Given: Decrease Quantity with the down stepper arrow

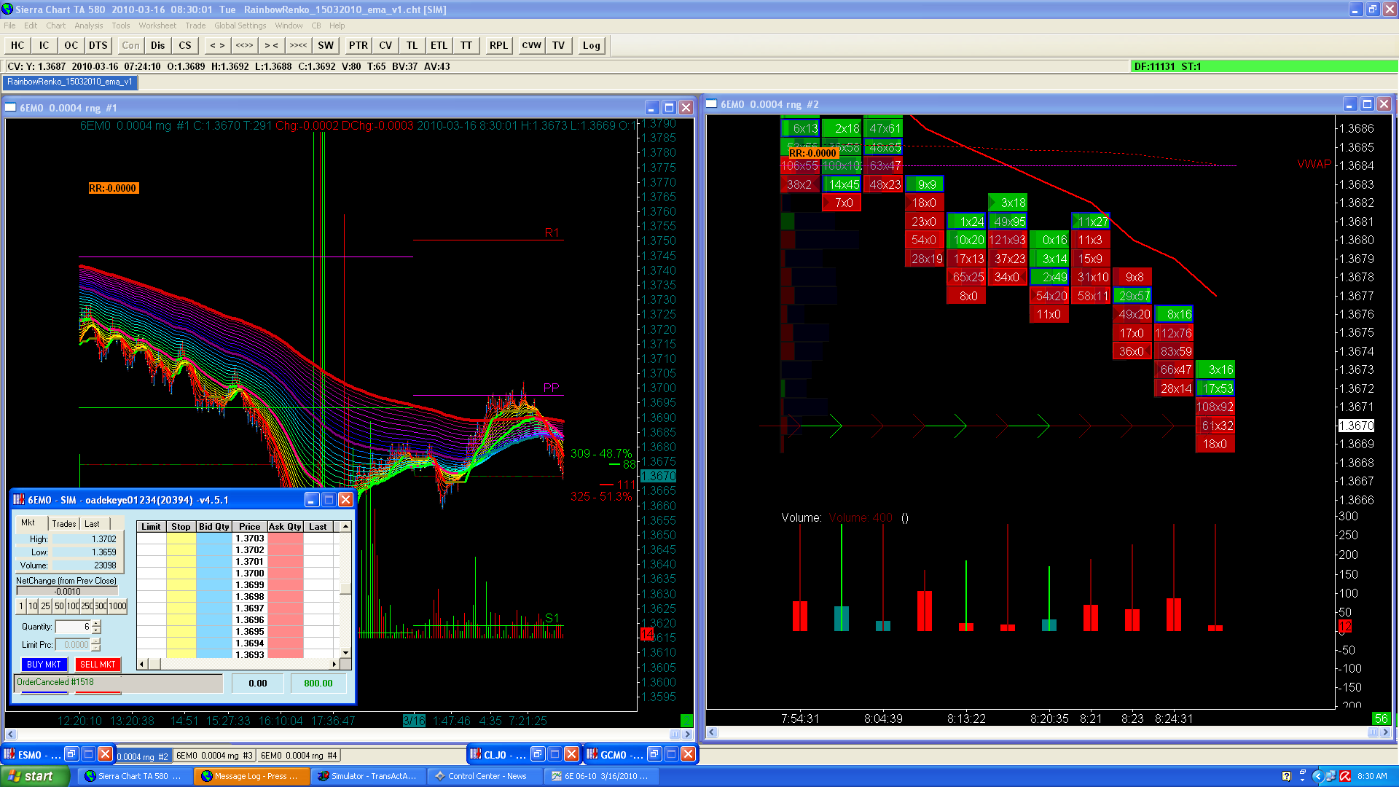Looking at the screenshot, I should coord(96,630).
